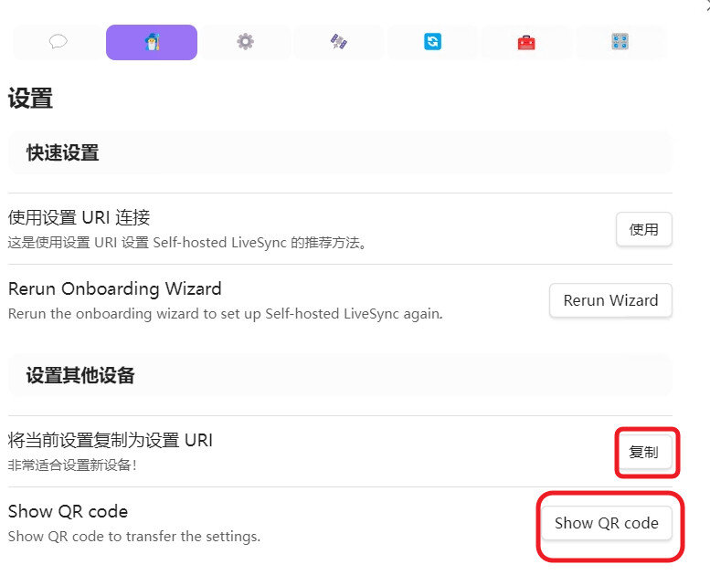Open the red toolbox maintenance tab
Screen dimensions: 710x575
click(x=526, y=42)
